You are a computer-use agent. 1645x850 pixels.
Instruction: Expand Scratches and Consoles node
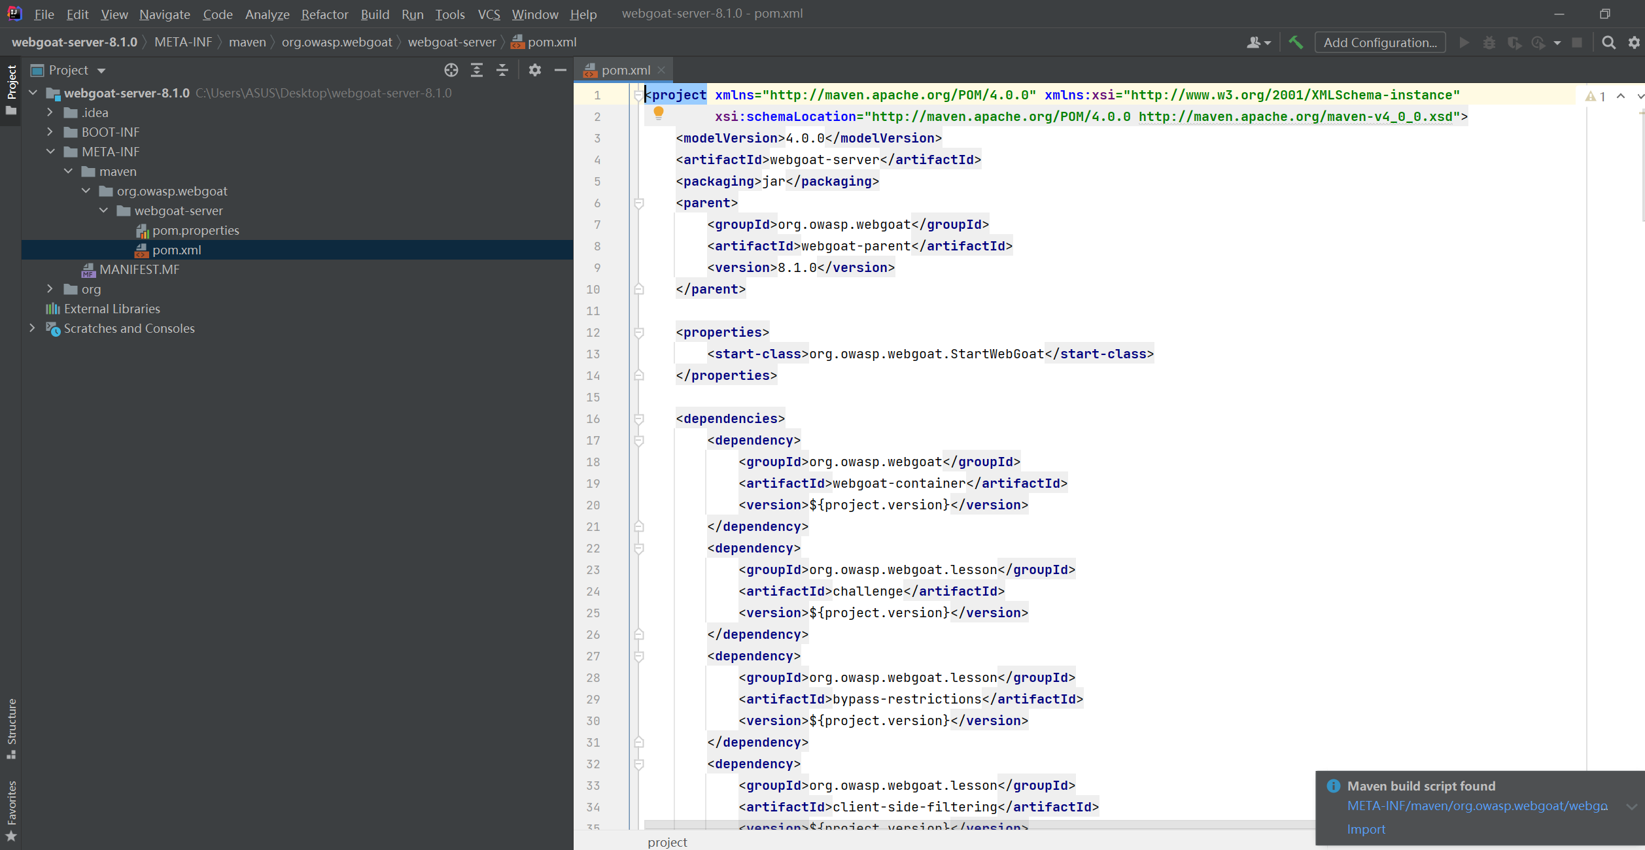pyautogui.click(x=33, y=328)
